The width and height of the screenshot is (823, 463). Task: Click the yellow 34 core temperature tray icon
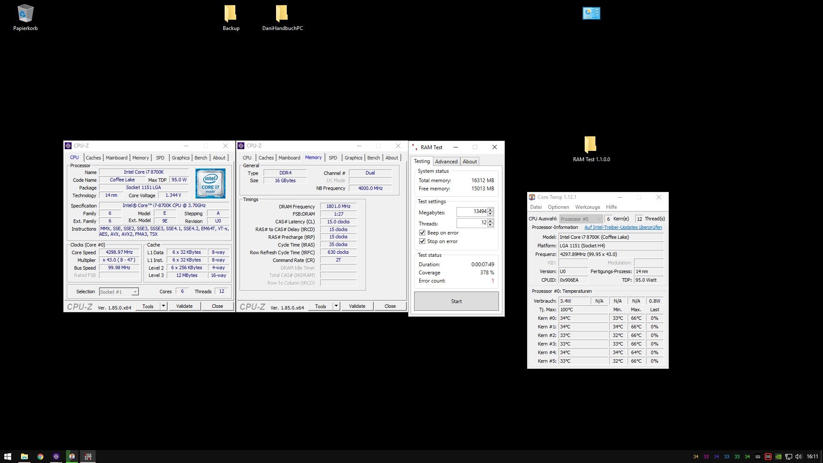696,457
